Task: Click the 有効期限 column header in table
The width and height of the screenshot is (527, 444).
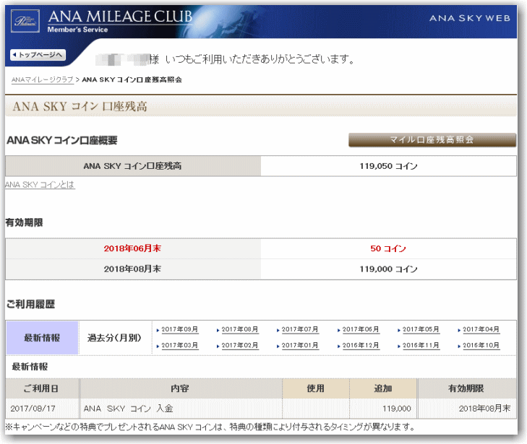Action: pyautogui.click(x=466, y=388)
